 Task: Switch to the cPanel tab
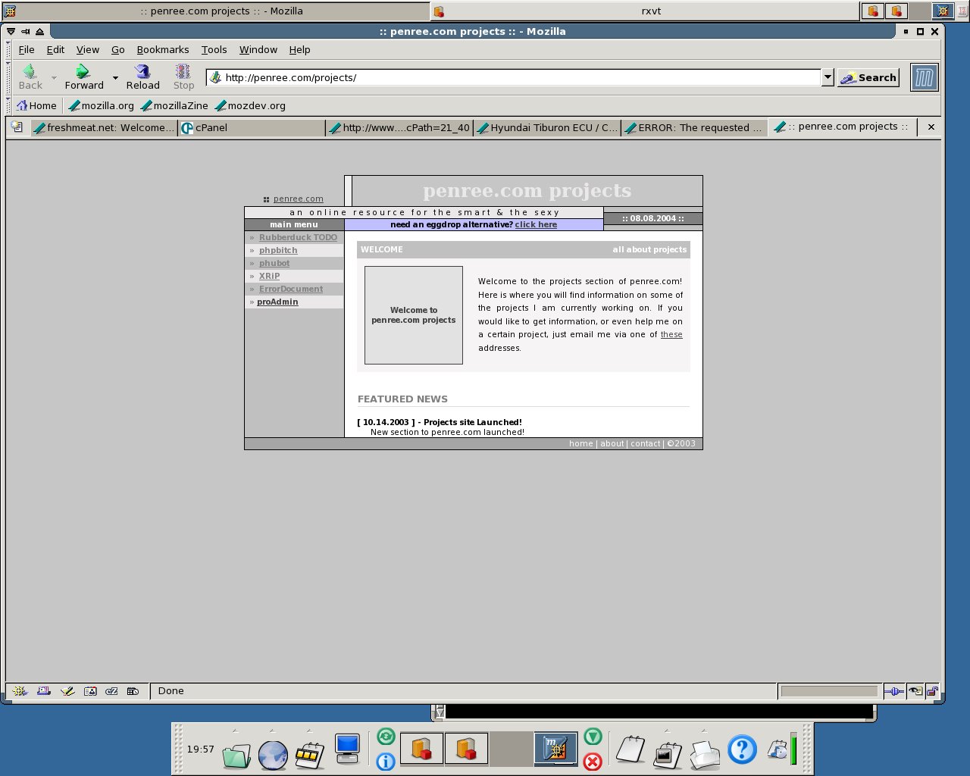click(x=252, y=127)
